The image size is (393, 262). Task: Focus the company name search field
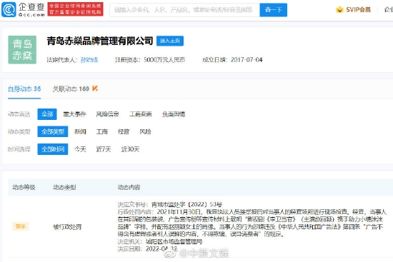pyautogui.click(x=184, y=10)
